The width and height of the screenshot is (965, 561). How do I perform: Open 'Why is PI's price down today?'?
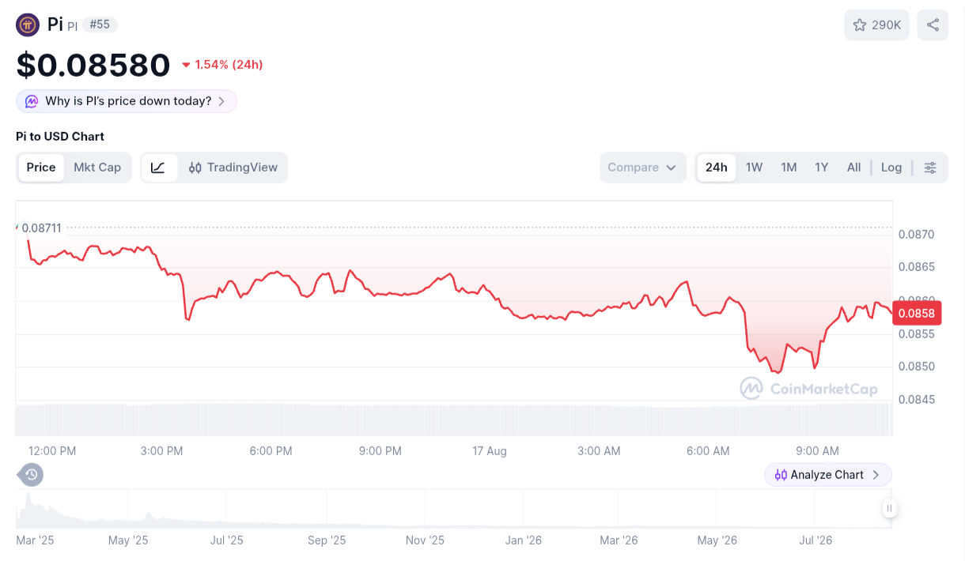pyautogui.click(x=127, y=101)
